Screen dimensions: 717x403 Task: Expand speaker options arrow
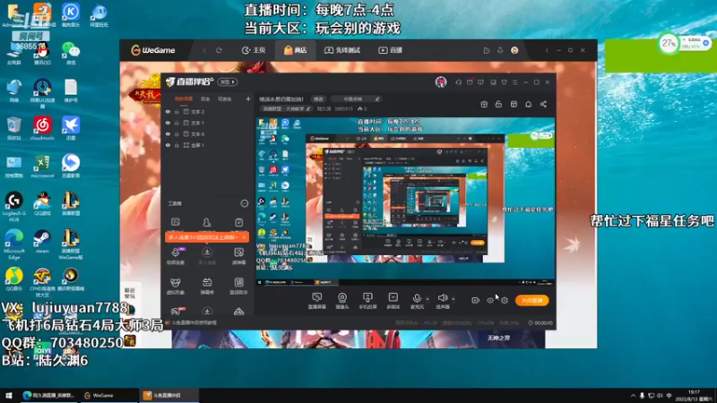(454, 299)
